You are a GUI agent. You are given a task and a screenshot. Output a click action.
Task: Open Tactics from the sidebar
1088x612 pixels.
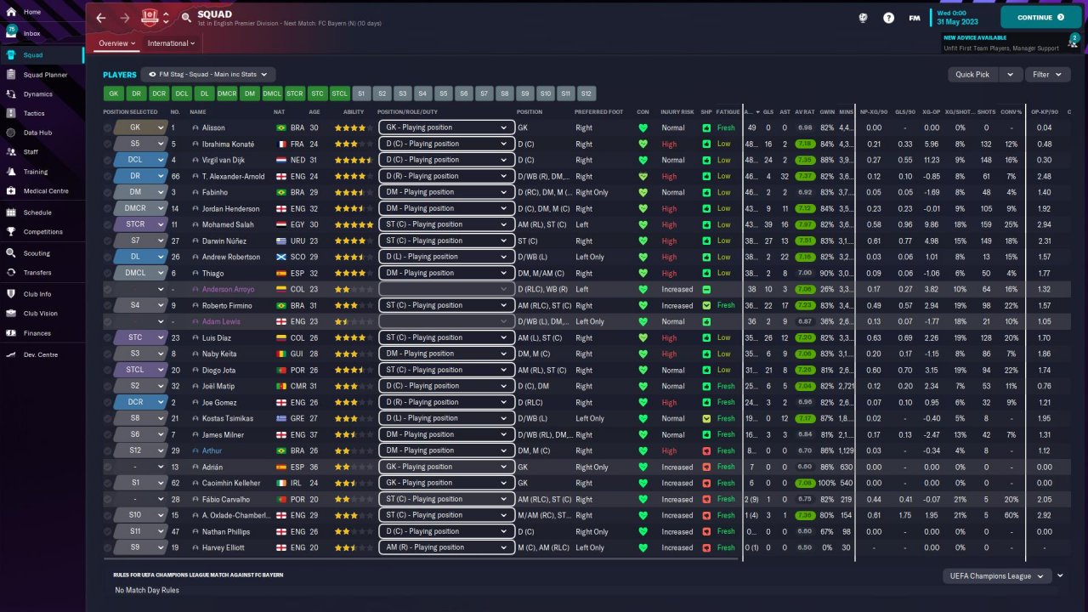click(34, 113)
